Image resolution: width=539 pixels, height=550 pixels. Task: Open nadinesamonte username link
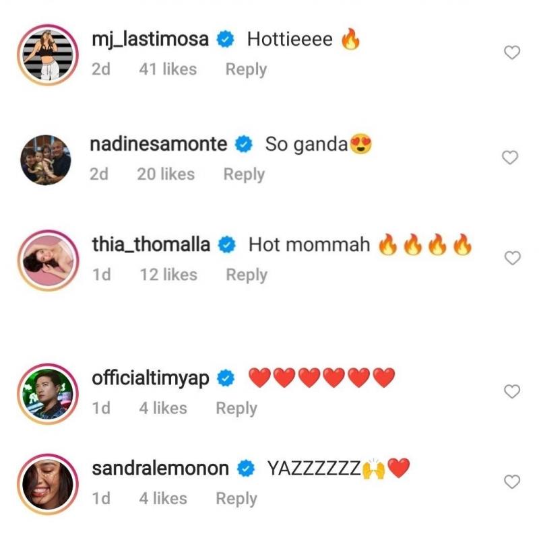(158, 144)
